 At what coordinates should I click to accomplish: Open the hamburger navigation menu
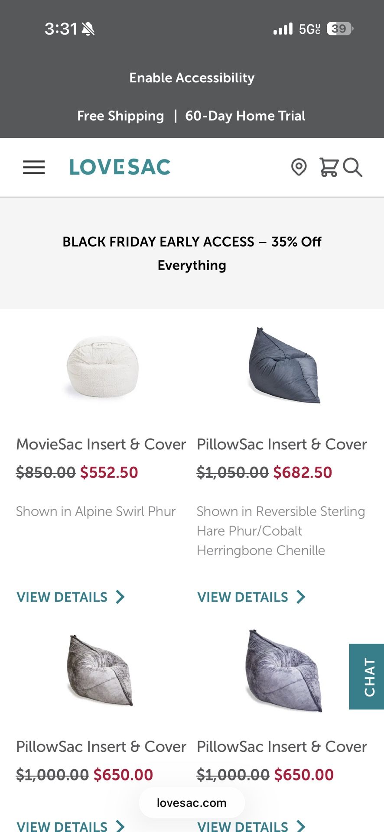(x=34, y=167)
